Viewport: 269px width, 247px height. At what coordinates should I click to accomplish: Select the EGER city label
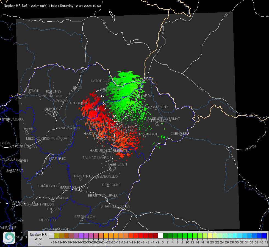tap(28, 130)
